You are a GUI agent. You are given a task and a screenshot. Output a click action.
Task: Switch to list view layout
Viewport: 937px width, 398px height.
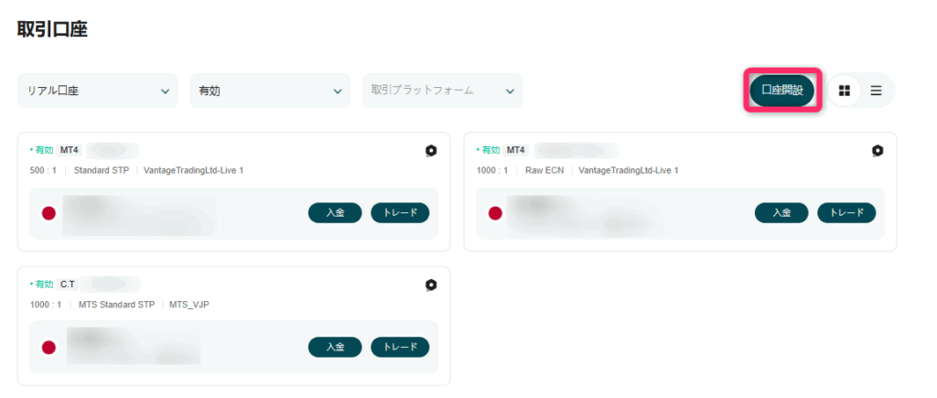876,91
